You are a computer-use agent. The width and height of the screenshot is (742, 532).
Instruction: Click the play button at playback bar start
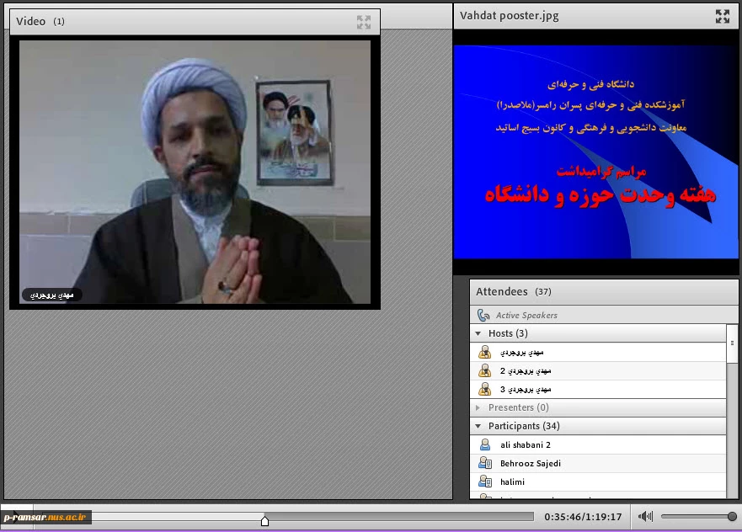16,516
